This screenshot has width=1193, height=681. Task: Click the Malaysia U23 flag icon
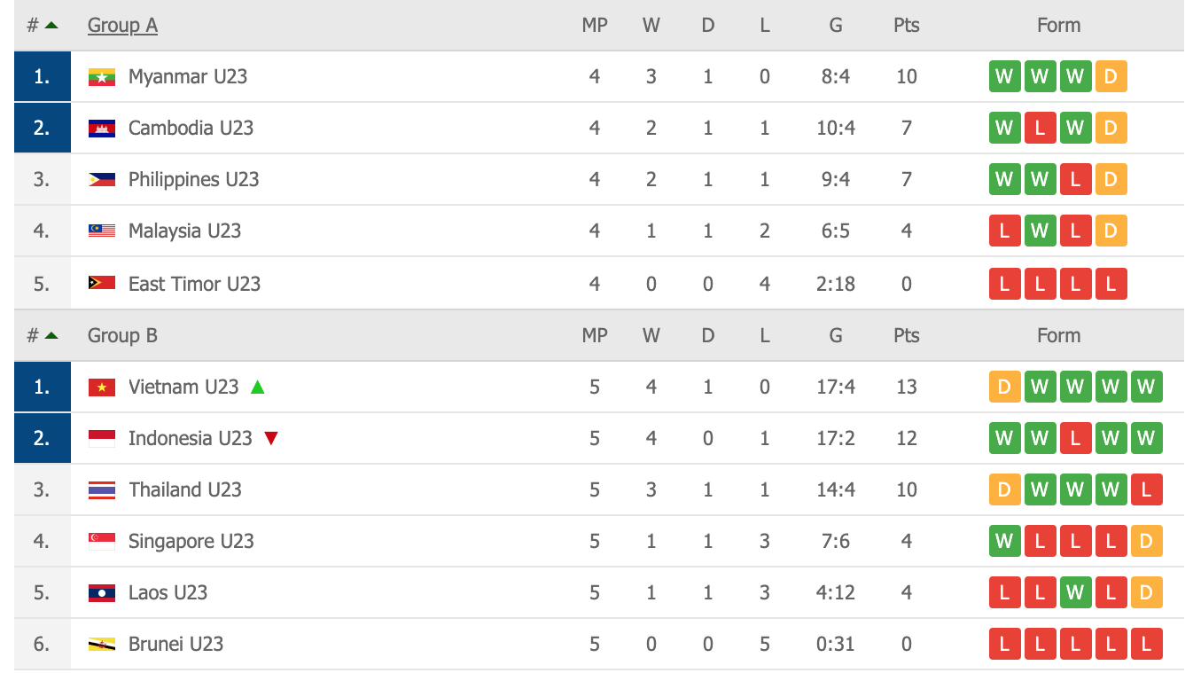102,231
